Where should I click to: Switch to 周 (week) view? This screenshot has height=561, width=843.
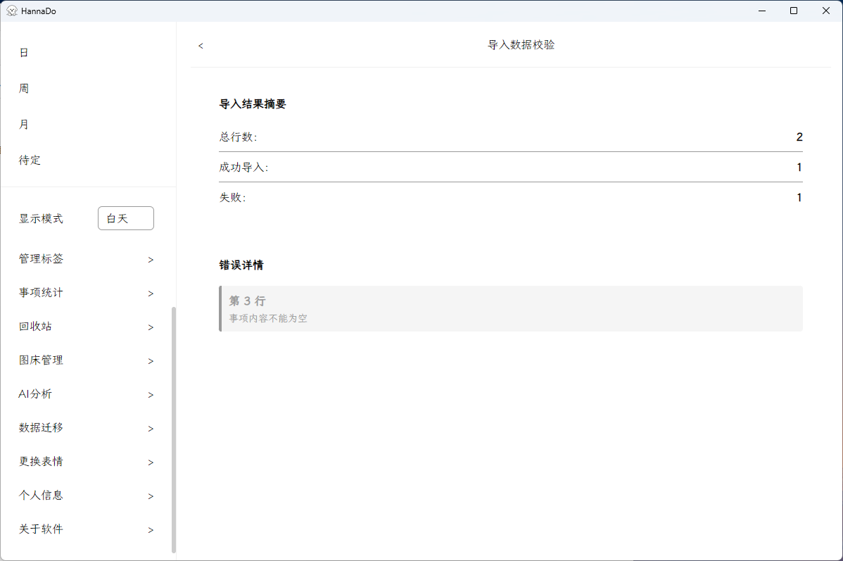[x=23, y=87]
